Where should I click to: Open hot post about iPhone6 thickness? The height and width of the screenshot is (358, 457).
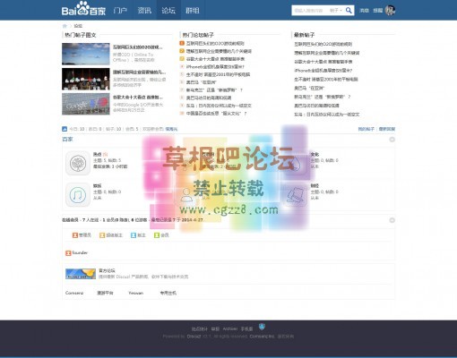tap(215, 67)
